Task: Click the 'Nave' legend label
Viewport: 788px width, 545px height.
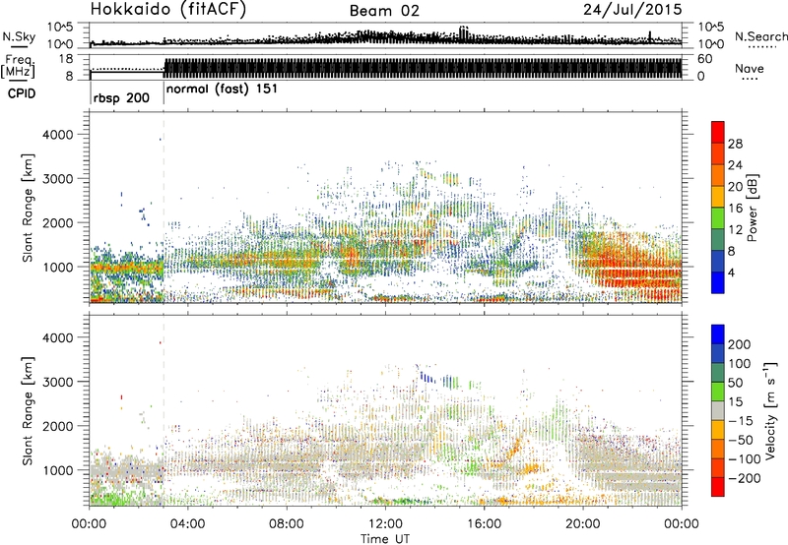Action: (x=750, y=68)
